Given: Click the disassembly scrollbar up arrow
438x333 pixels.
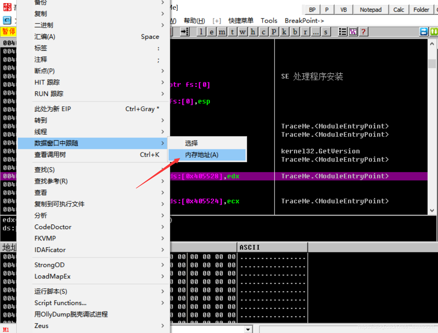Looking at the screenshot, I should coord(432,44).
